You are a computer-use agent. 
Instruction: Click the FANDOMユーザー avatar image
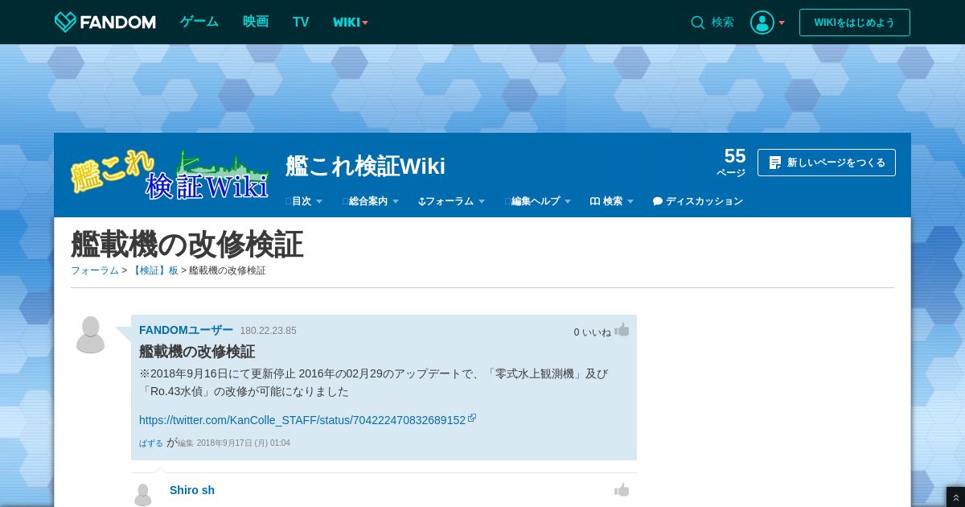91,335
